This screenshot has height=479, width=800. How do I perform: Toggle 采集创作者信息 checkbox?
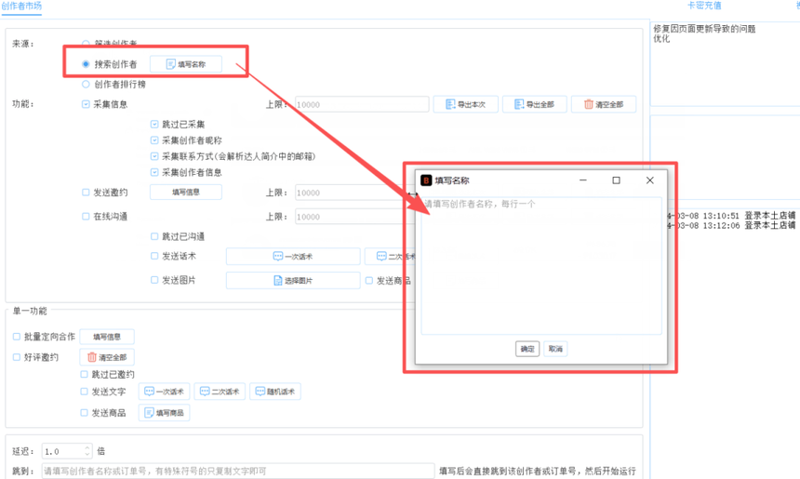[154, 172]
